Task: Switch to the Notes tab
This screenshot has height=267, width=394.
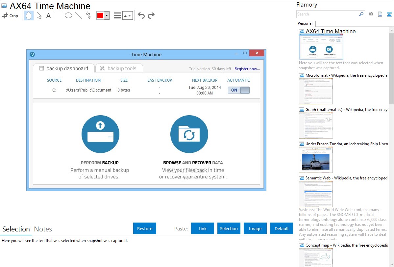Action: (x=43, y=229)
